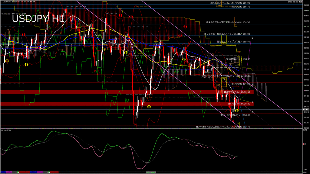The height and width of the screenshot is (174, 310).
Task: Click the 156.80 stop-loss level label
Action: pos(230,2)
